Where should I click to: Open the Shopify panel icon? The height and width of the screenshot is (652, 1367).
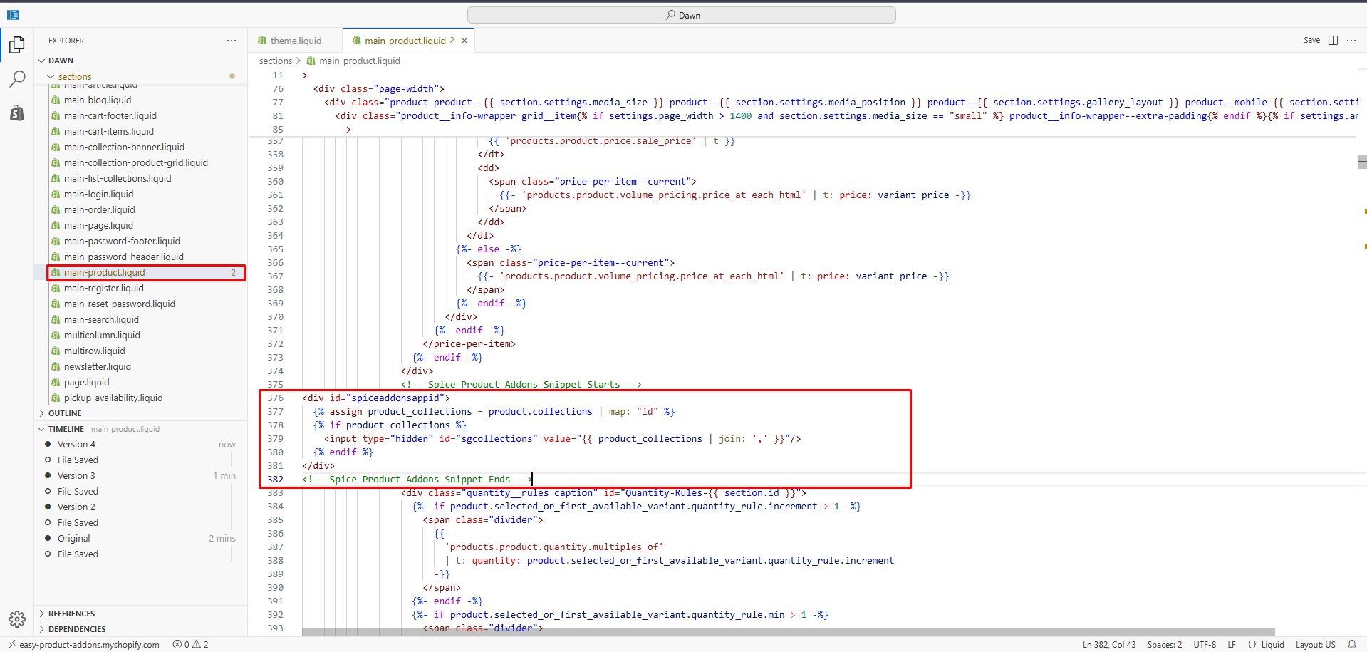point(17,113)
